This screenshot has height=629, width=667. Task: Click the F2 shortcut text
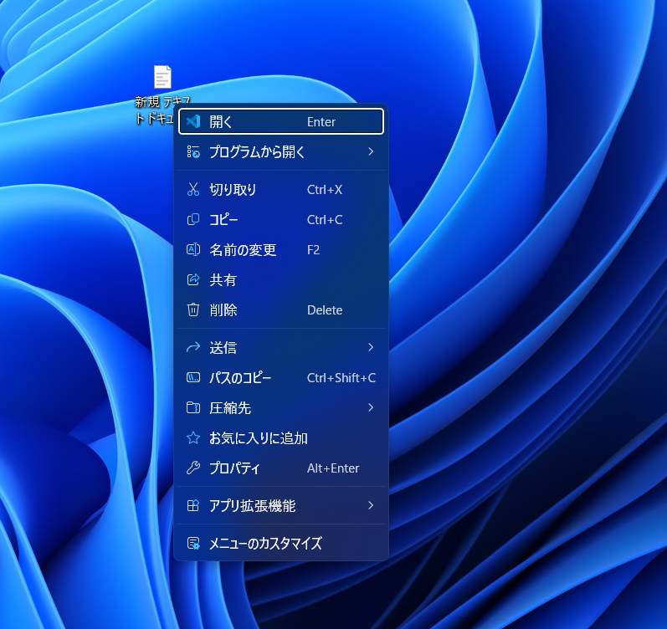(314, 250)
